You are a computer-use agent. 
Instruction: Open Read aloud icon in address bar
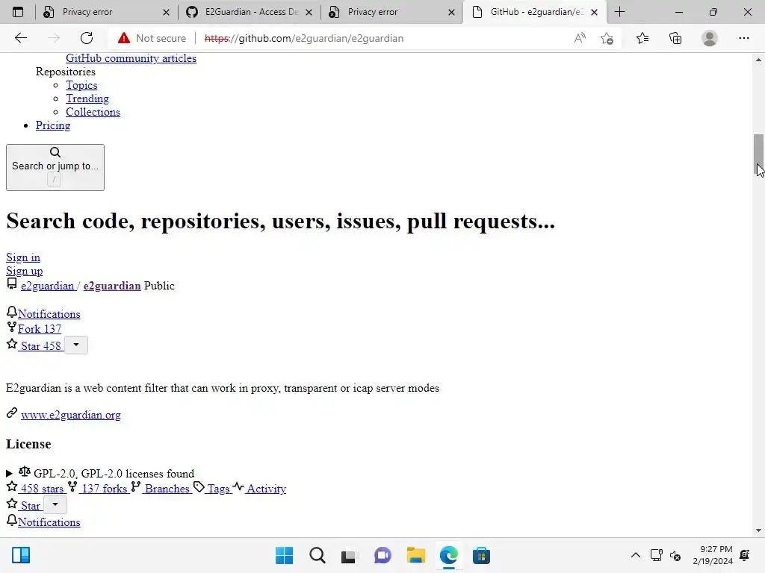(x=580, y=38)
